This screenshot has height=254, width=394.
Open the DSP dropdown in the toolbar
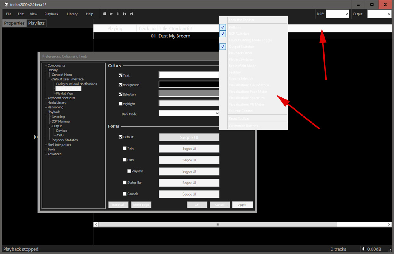[x=337, y=14]
